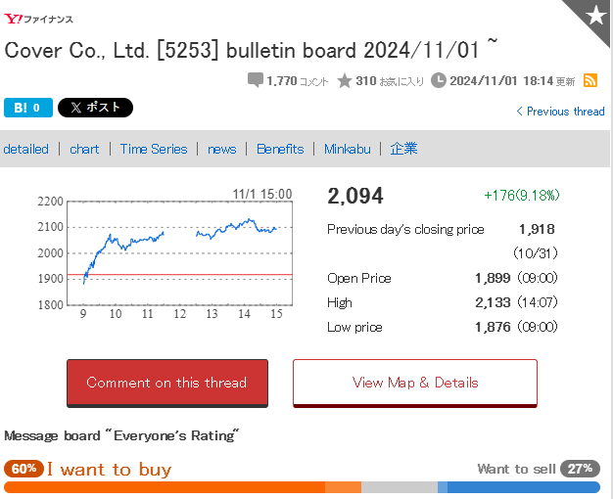Click the Yahoo! Finance logo
The image size is (613, 499).
tap(38, 19)
